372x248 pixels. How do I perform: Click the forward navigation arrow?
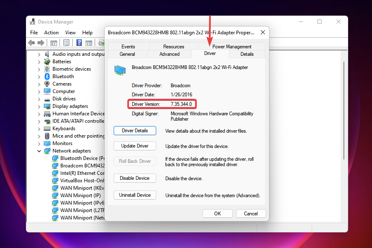point(41,43)
